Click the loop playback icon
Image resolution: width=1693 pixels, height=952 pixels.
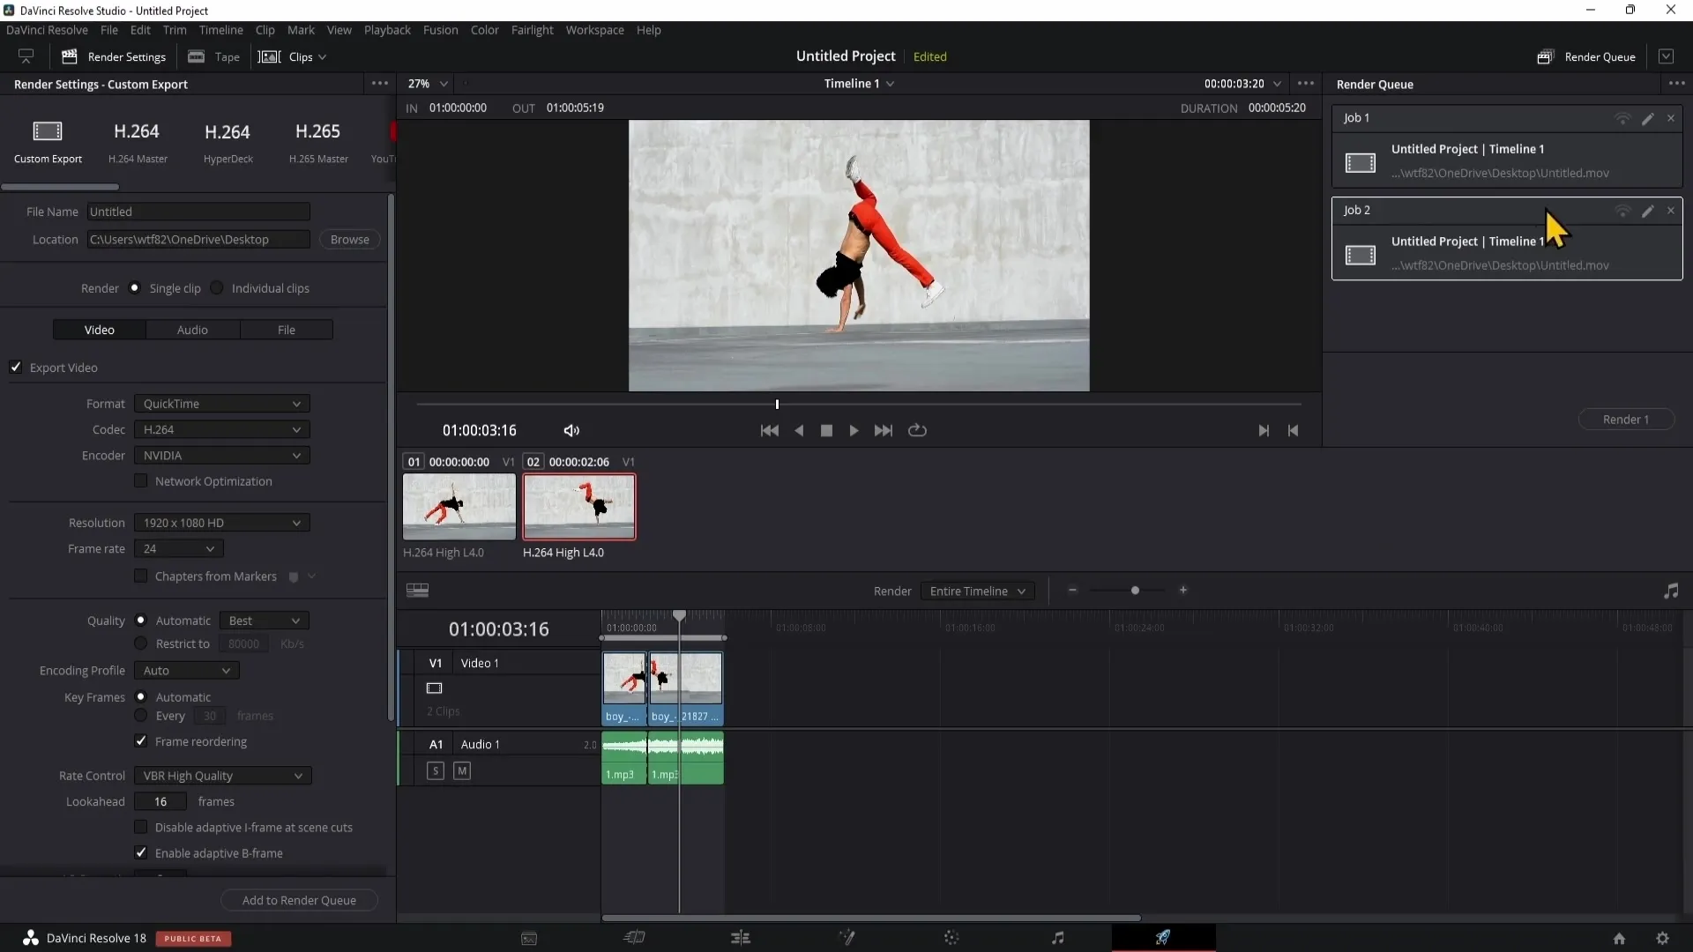[917, 430]
